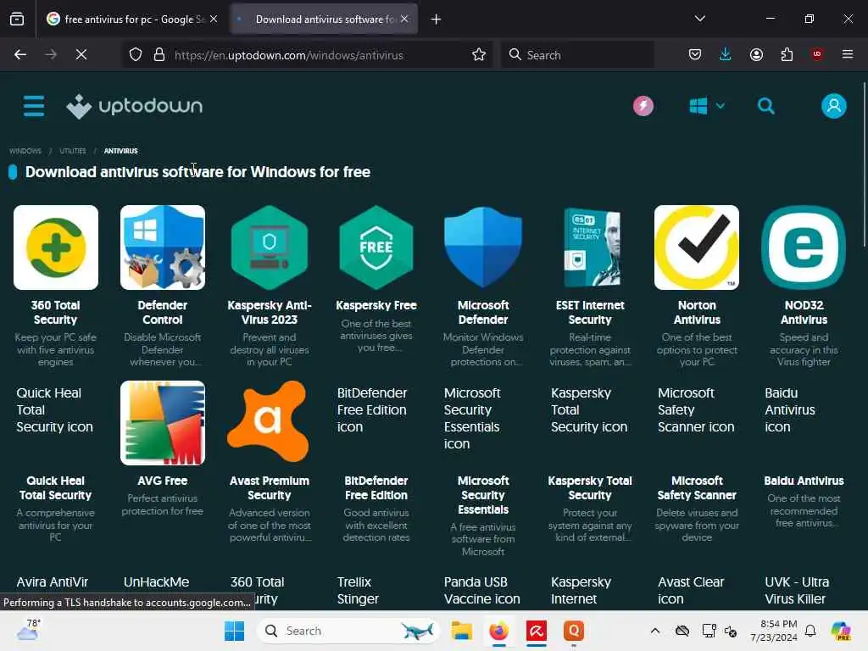This screenshot has height=651, width=868.
Task: Click the Windows taskbar Search box
Action: [x=349, y=631]
